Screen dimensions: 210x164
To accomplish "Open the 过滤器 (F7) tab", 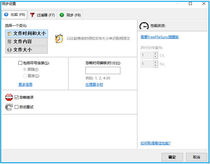I will click(42, 15).
